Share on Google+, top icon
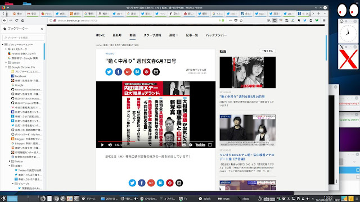360x202 pixels. click(128, 72)
